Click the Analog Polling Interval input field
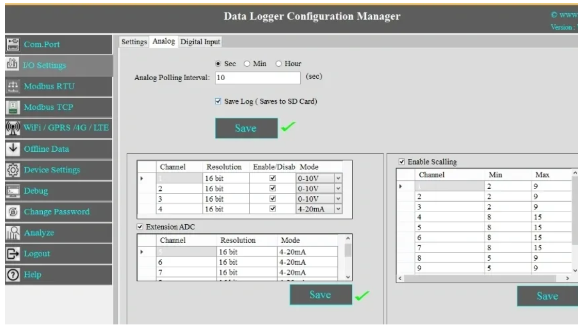Image resolution: width=583 pixels, height=327 pixels. [x=256, y=78]
